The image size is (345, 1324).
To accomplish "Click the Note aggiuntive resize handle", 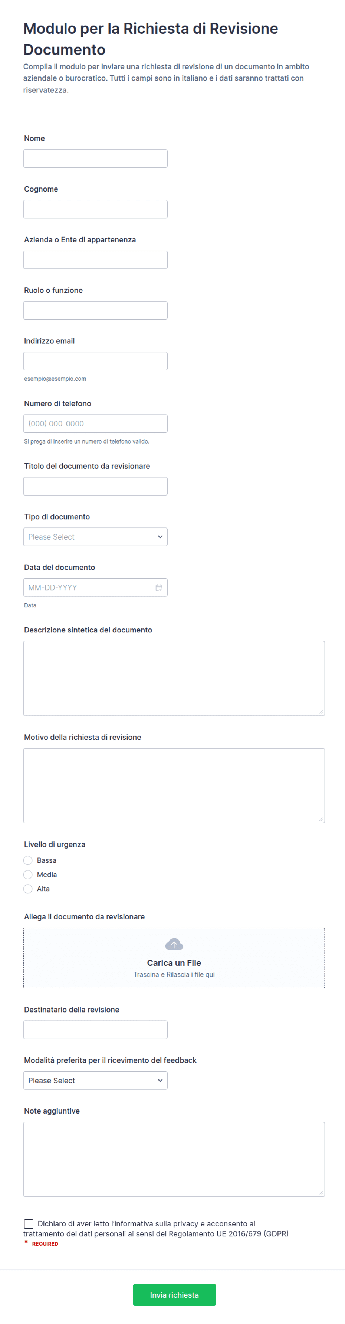I will point(321,1193).
